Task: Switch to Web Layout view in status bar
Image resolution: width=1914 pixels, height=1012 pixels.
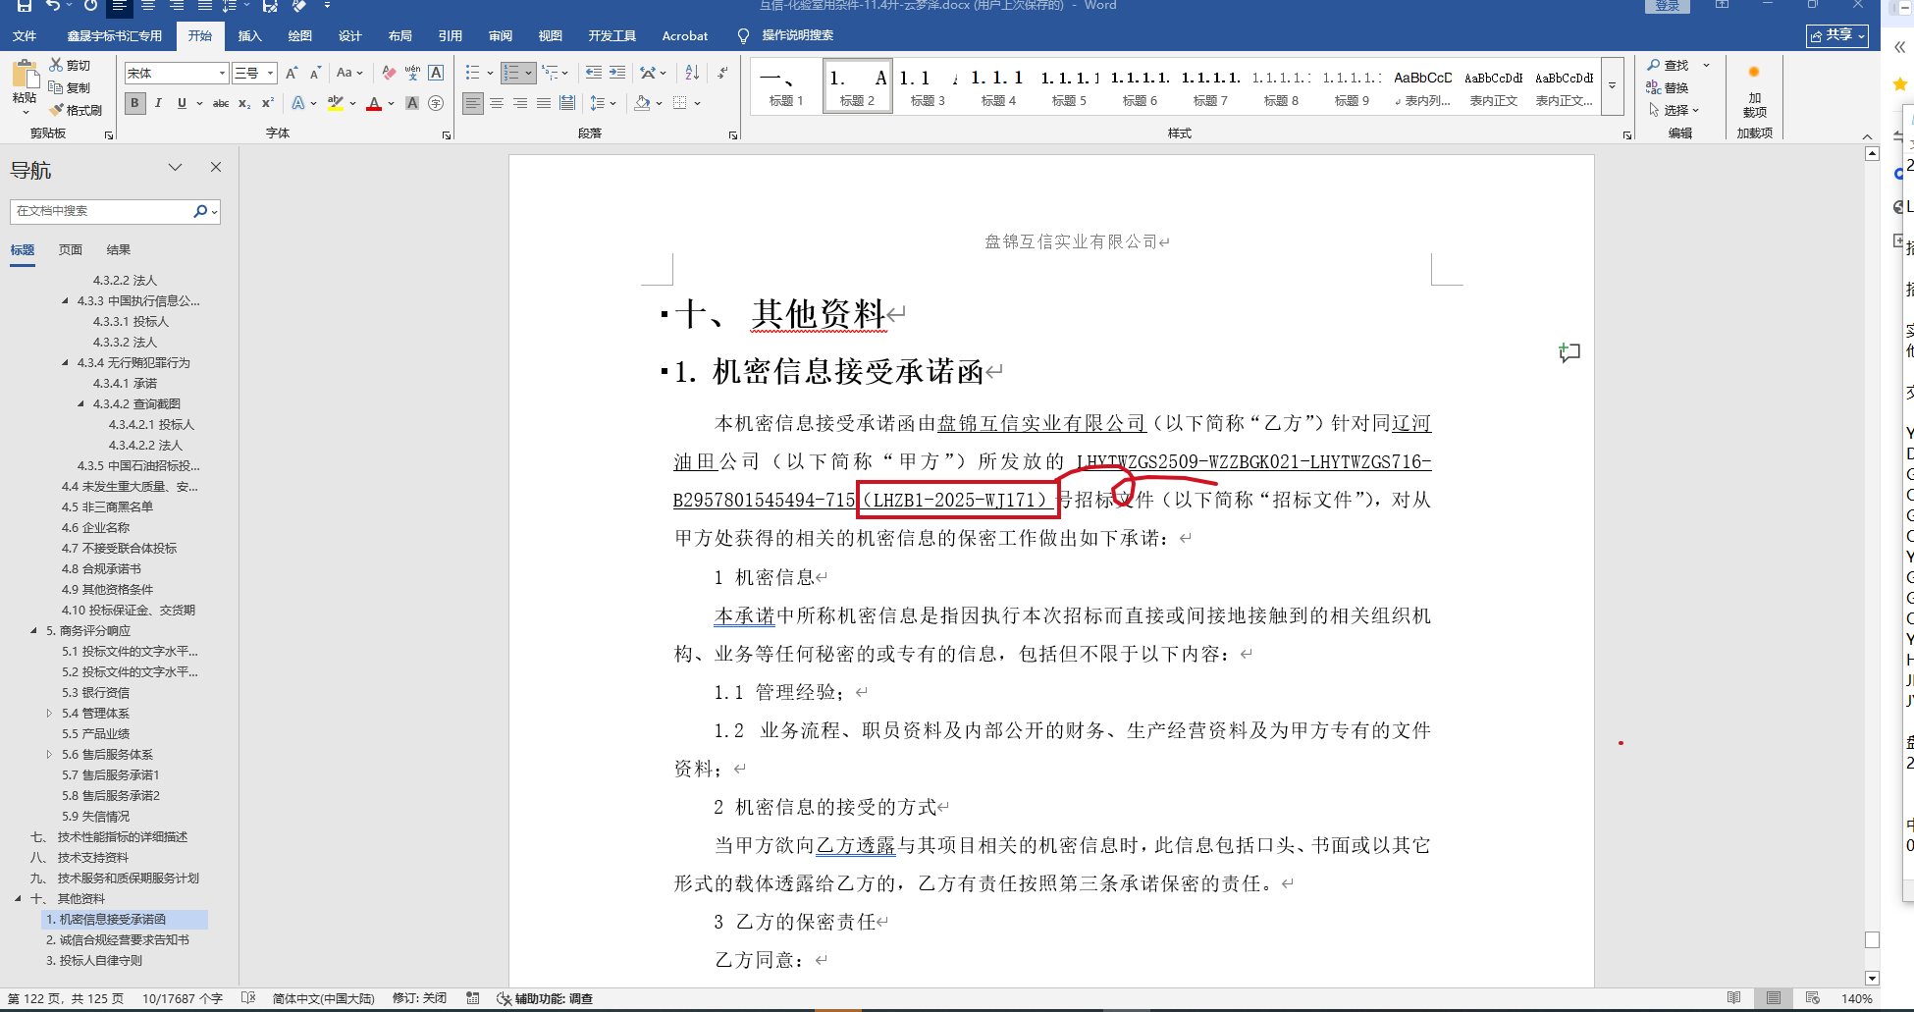Action: point(1812,998)
